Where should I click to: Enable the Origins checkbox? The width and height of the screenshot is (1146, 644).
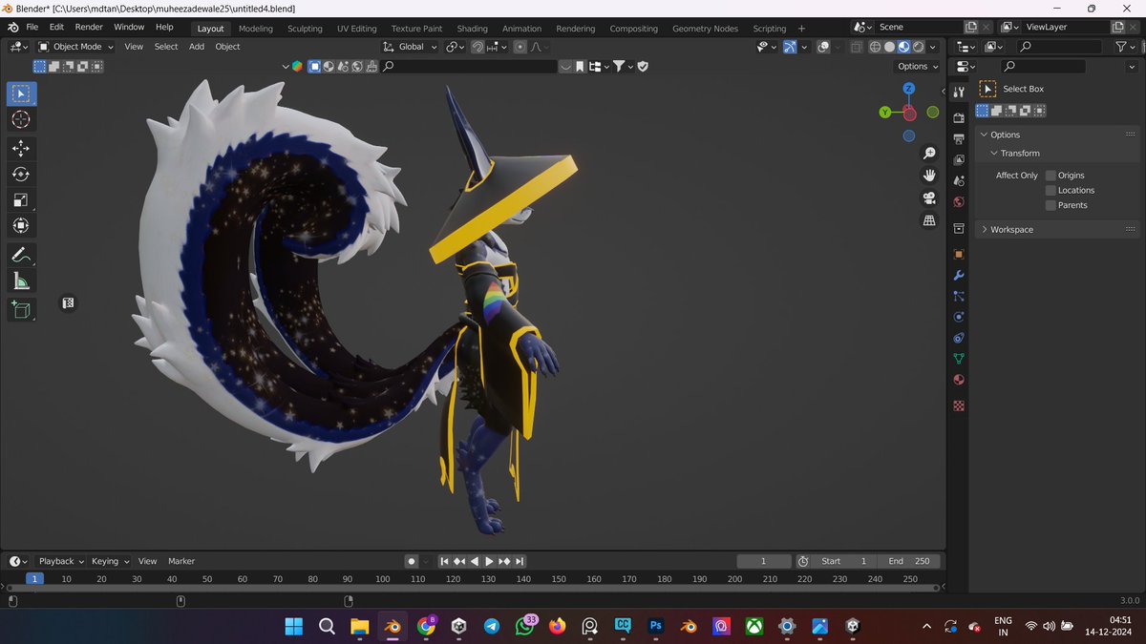[x=1050, y=176]
